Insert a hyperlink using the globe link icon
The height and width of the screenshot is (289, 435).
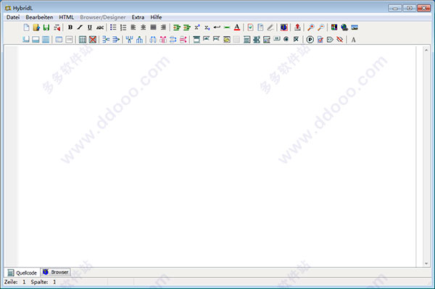(344, 28)
